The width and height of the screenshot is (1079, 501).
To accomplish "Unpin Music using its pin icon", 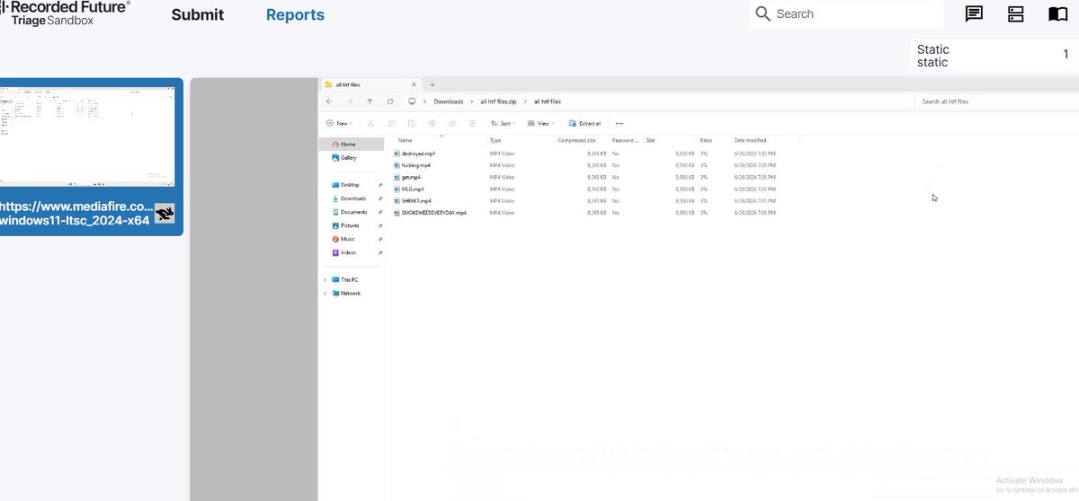I will [380, 239].
